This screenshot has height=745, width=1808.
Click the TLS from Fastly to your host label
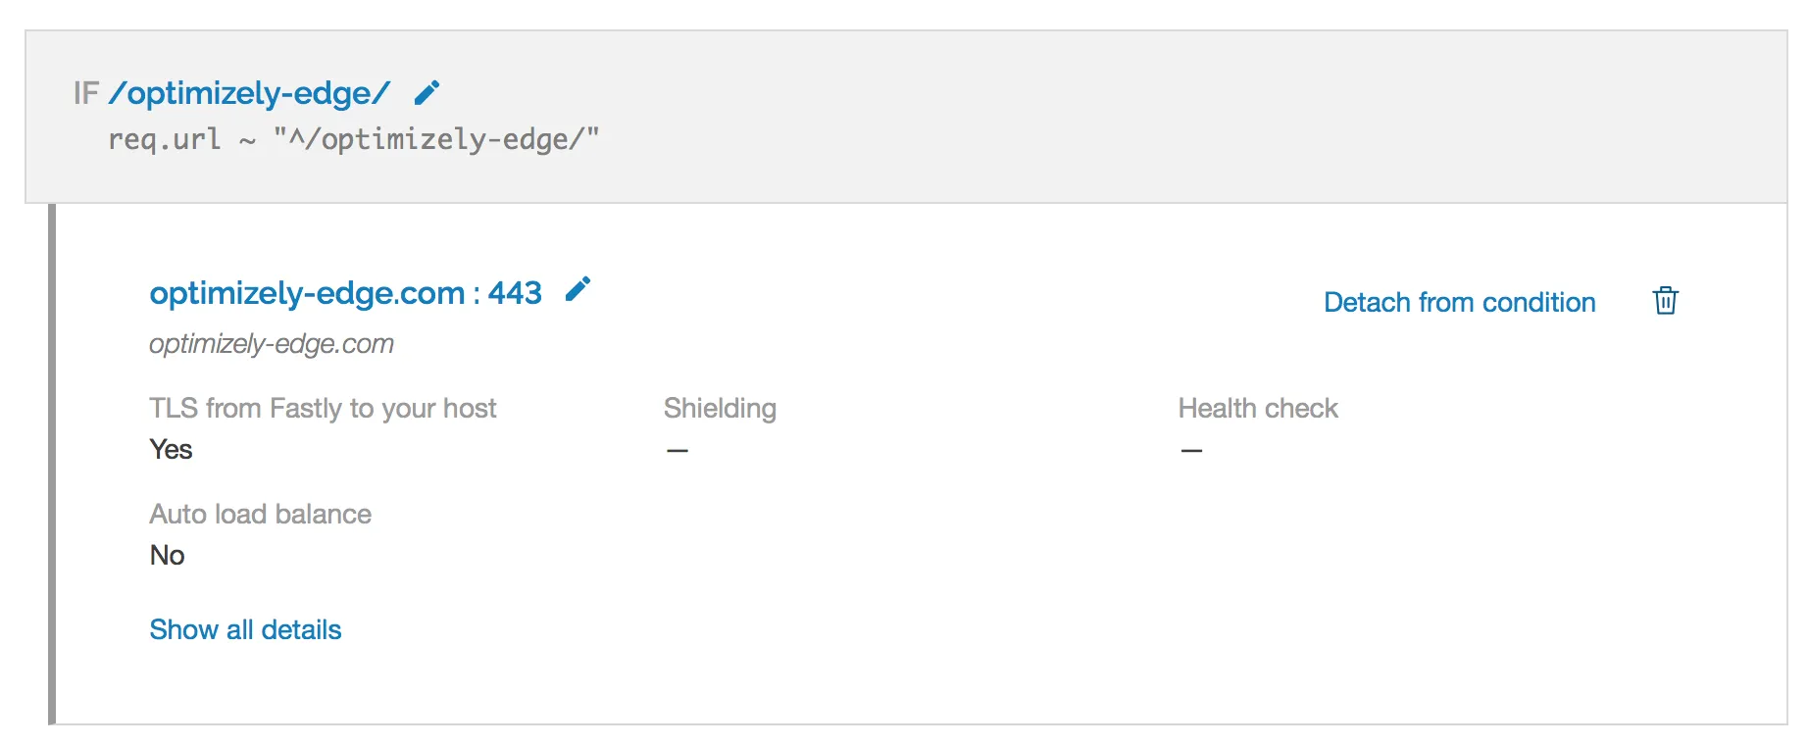coord(323,408)
